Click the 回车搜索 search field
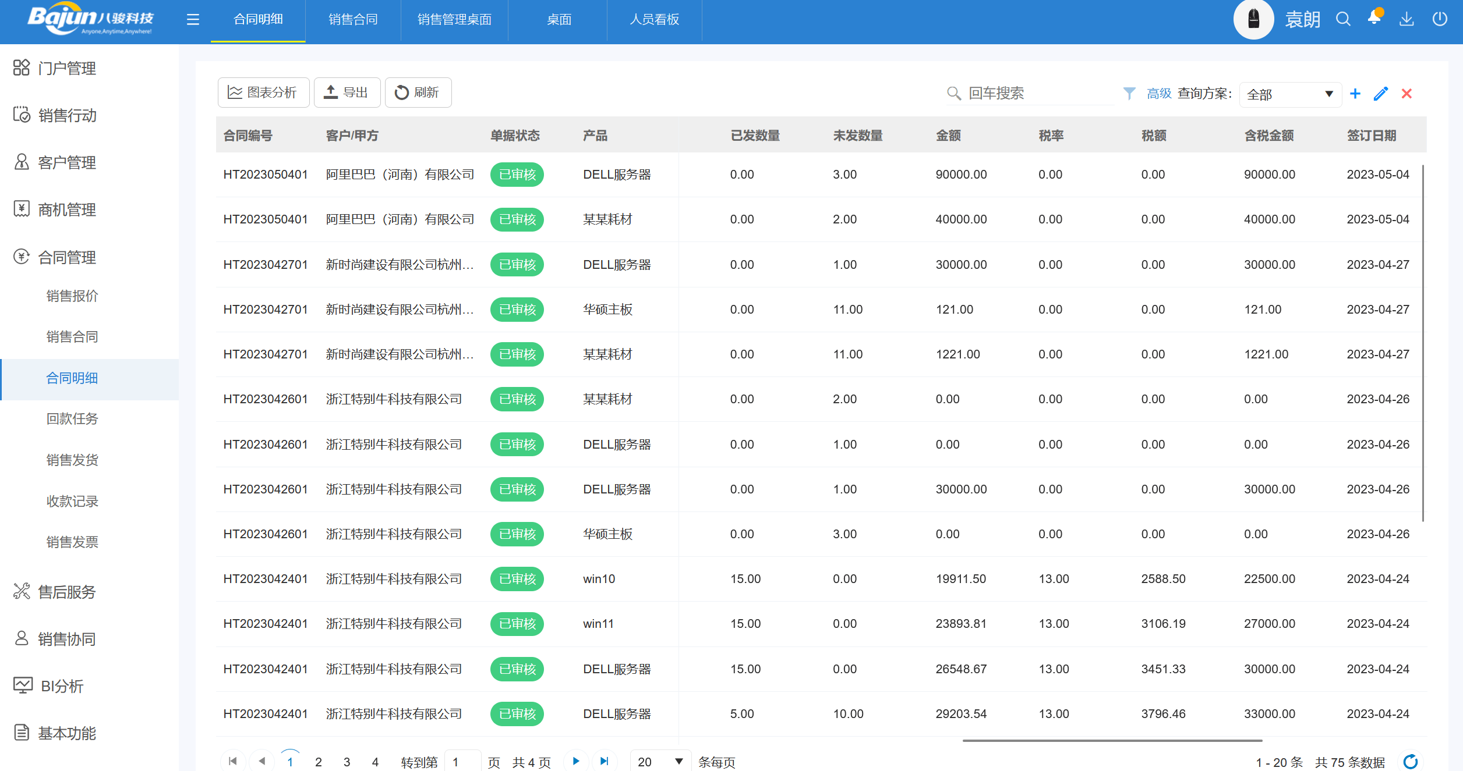This screenshot has height=771, width=1463. point(1037,93)
